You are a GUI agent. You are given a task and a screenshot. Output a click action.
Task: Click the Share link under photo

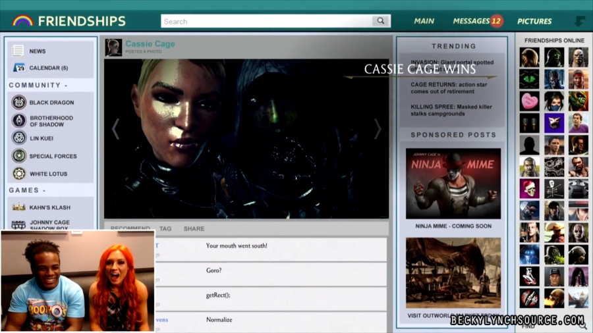[194, 229]
